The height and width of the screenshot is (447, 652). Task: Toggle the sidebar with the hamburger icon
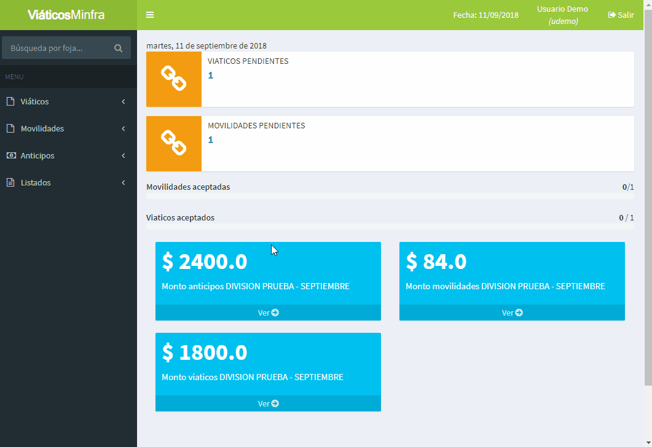click(150, 15)
